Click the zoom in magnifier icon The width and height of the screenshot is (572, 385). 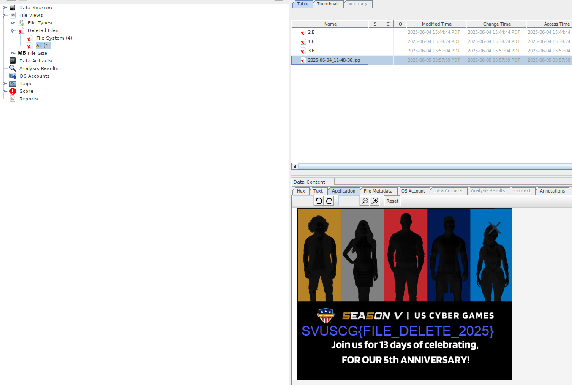pos(375,201)
